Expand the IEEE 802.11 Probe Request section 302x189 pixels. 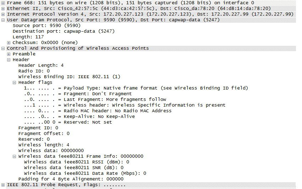point(3,185)
